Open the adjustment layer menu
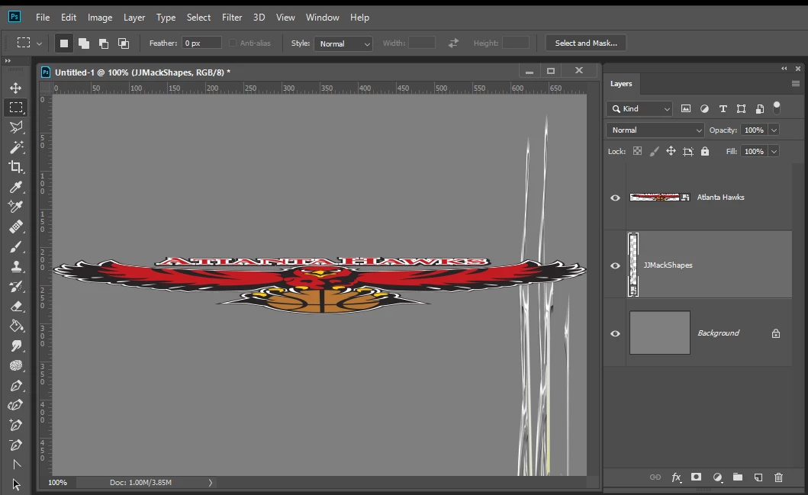 pyautogui.click(x=717, y=477)
